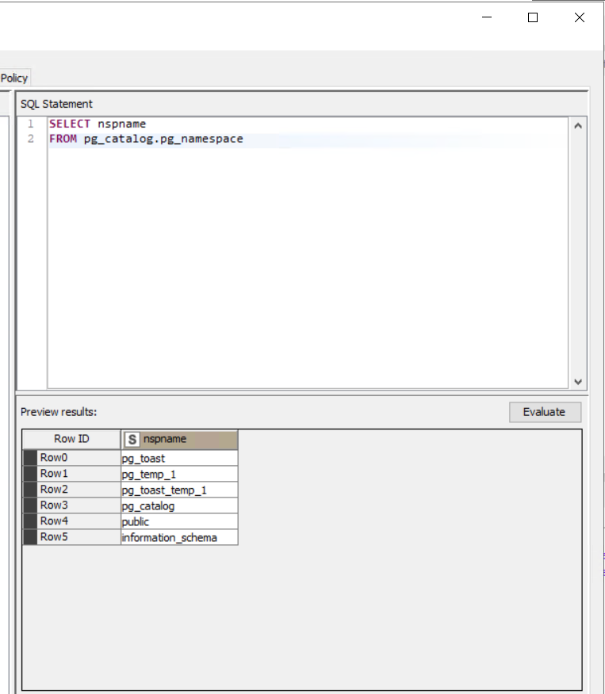Image resolution: width=605 pixels, height=694 pixels.
Task: Select the Row2 row header
Action: pyautogui.click(x=71, y=490)
